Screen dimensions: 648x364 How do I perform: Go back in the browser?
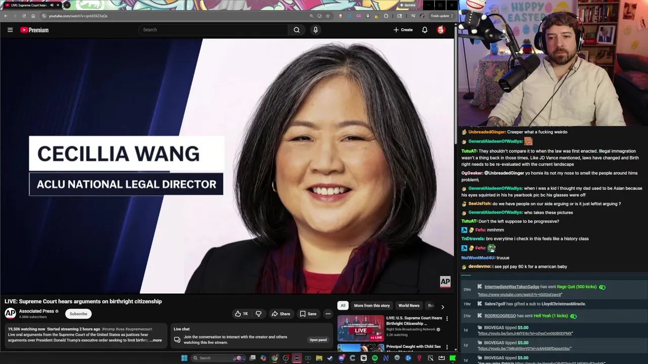(x=6, y=16)
